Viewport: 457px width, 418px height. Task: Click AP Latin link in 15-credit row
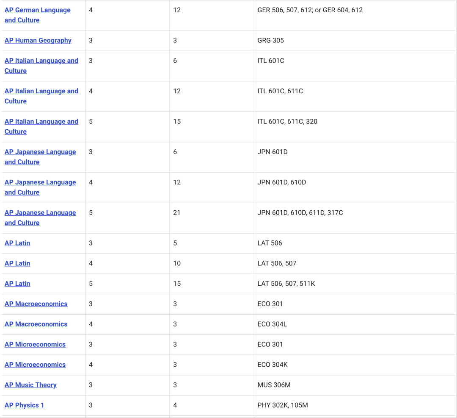(x=17, y=284)
